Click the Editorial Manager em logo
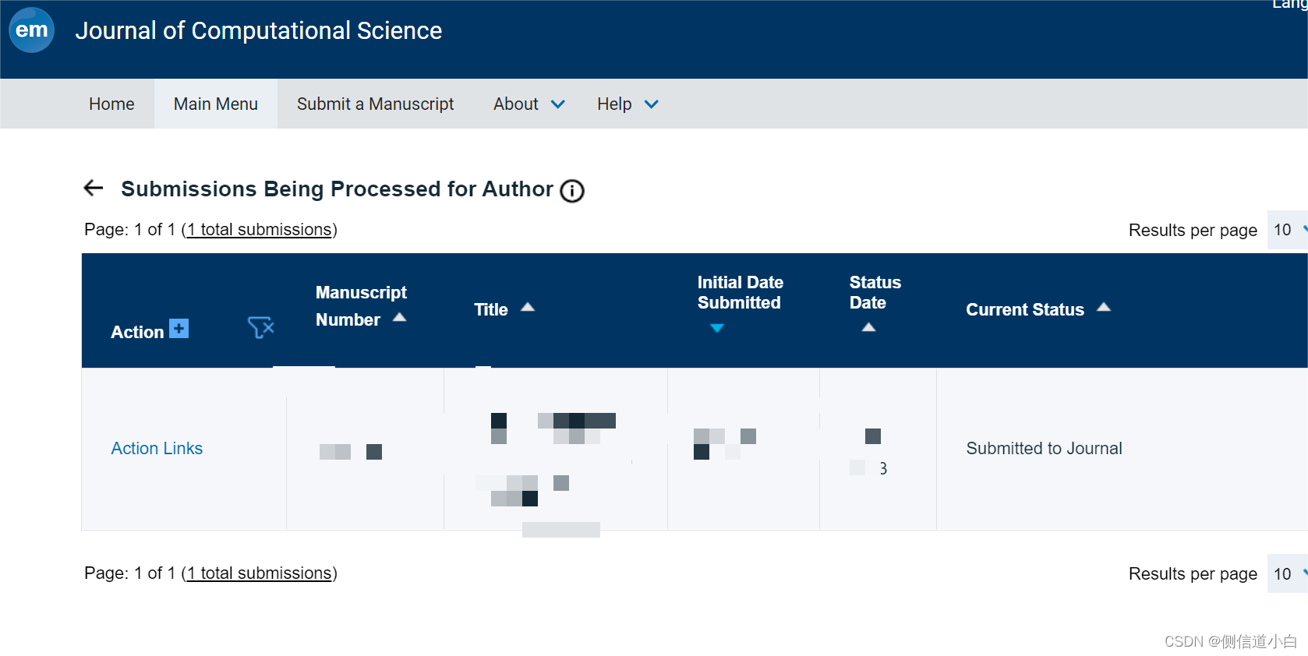Screen dimensions: 1308x656 point(32,30)
